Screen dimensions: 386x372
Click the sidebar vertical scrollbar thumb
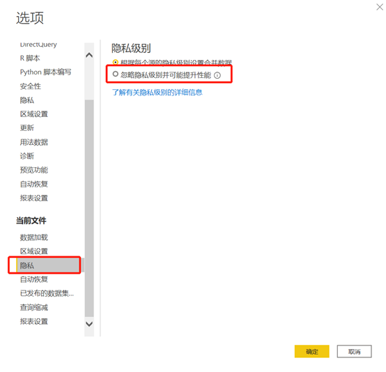(x=89, y=208)
